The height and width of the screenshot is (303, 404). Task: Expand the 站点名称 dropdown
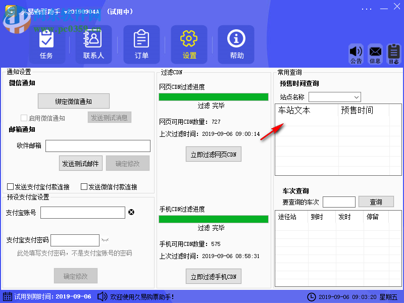point(357,97)
